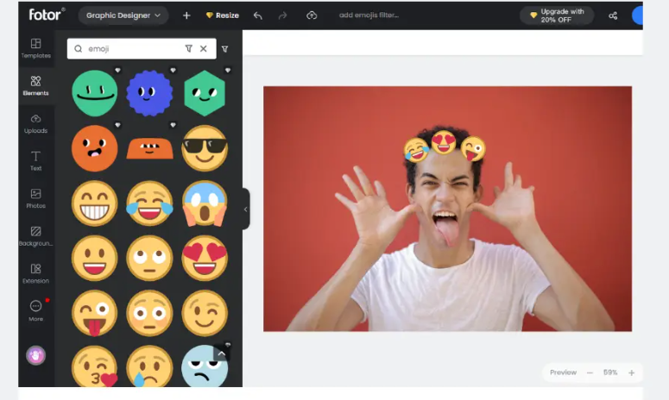The image size is (669, 400).
Task: Open the Templates sidebar panel
Action: [36, 48]
